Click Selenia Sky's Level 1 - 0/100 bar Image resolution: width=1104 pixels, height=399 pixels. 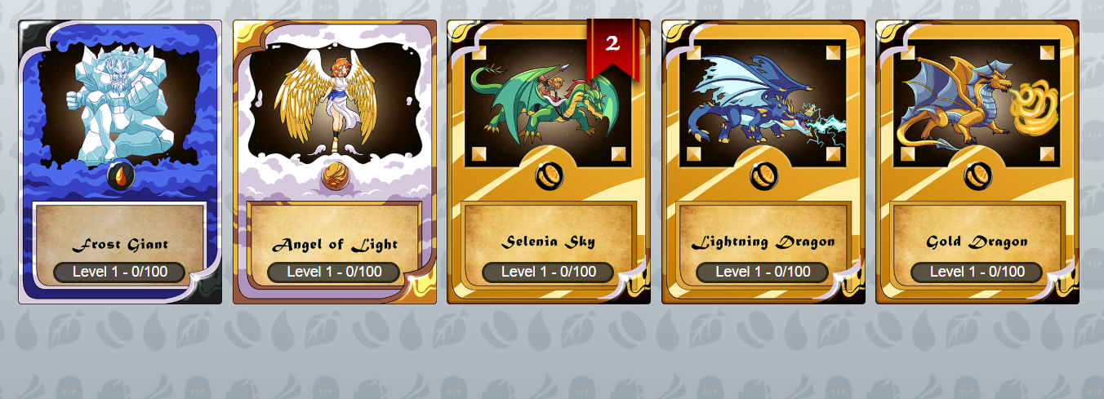coord(549,272)
